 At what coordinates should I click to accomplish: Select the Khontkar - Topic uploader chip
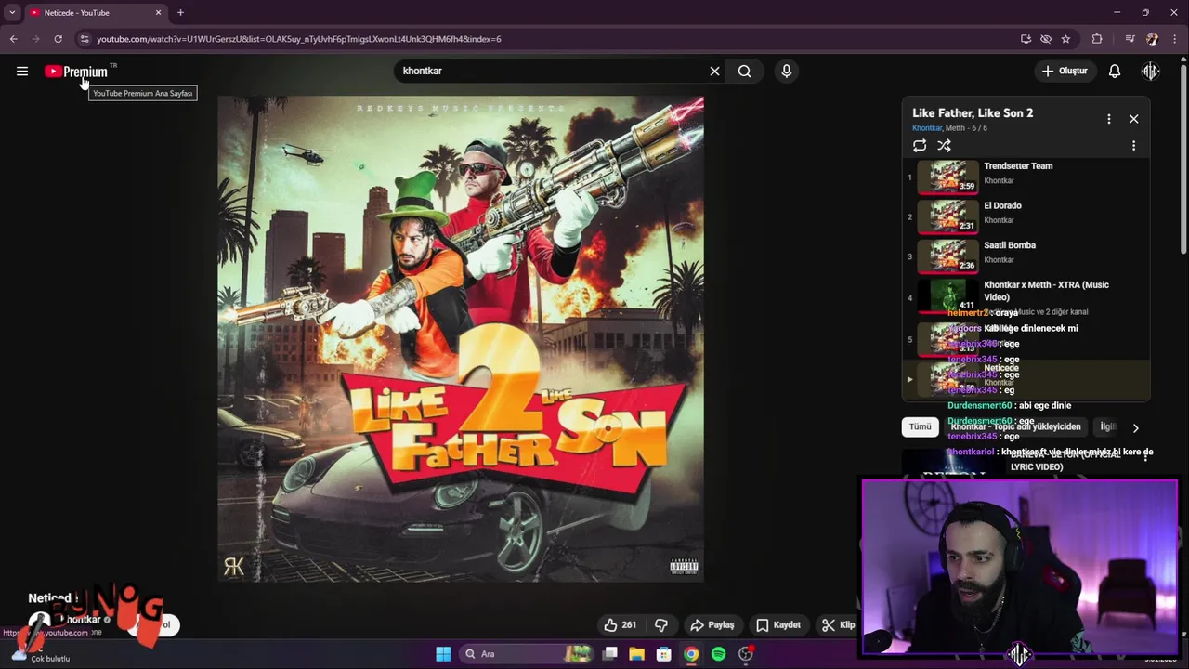1015,426
